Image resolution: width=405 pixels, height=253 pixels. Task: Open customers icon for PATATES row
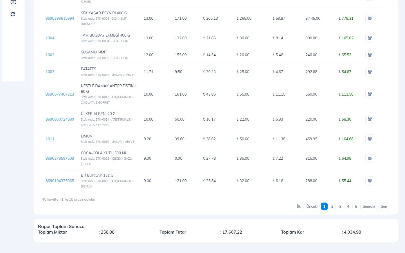pyautogui.click(x=370, y=72)
